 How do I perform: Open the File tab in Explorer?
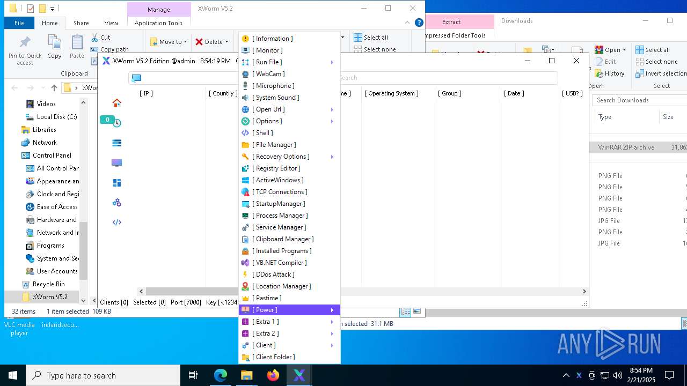point(19,23)
